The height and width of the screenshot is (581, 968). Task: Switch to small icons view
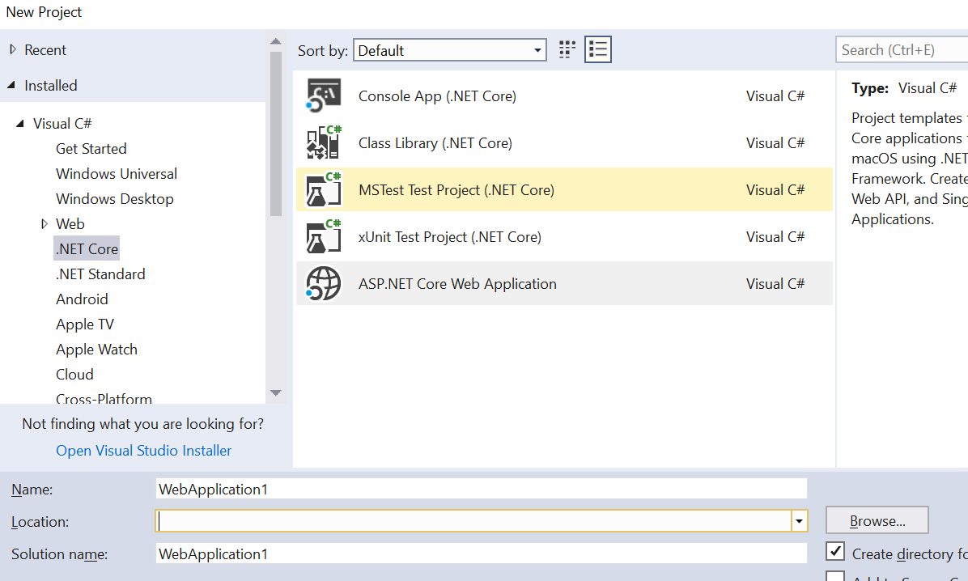[x=567, y=49]
